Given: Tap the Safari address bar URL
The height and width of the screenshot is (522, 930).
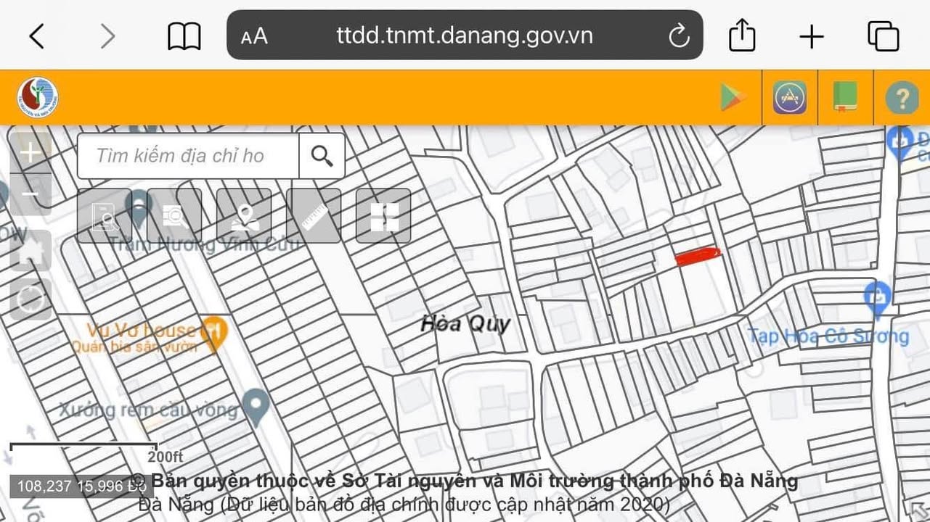Looking at the screenshot, I should [x=465, y=36].
